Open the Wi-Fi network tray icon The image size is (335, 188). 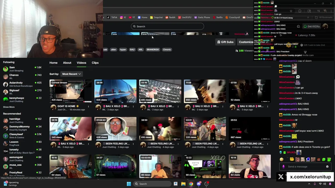(x=320, y=184)
